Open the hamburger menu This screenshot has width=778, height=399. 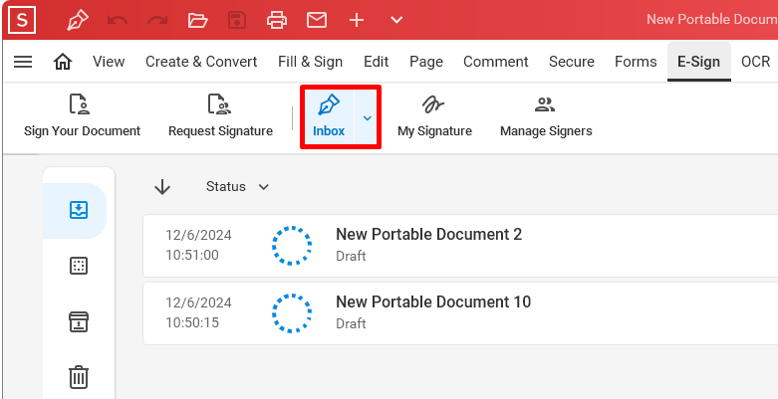(x=23, y=62)
